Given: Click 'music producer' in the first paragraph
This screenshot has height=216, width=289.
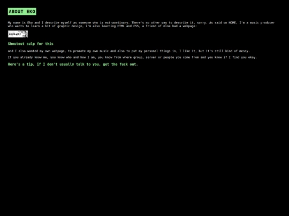Looking at the screenshot, I should (x=262, y=22).
